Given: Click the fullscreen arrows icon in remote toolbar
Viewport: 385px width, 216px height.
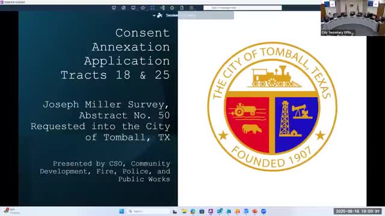Looking at the screenshot, I should tap(152, 8).
